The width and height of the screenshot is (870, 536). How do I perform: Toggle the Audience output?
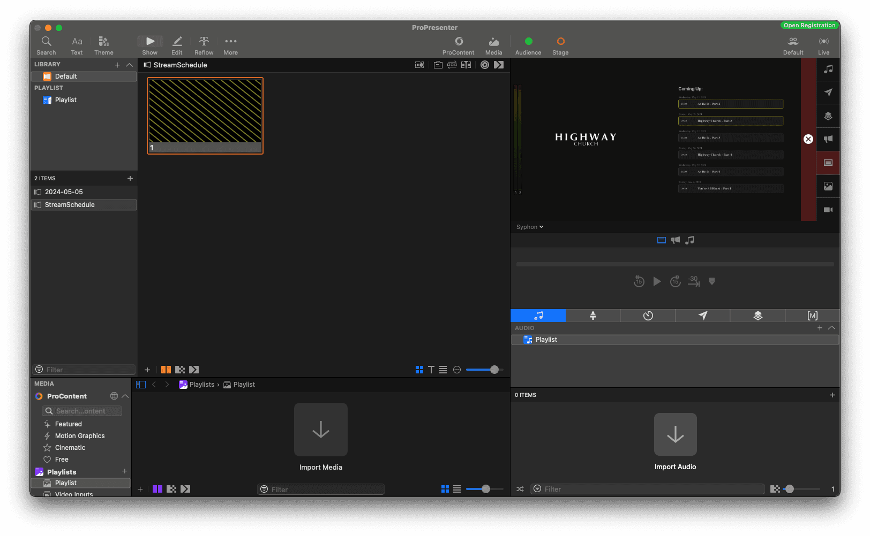[528, 45]
